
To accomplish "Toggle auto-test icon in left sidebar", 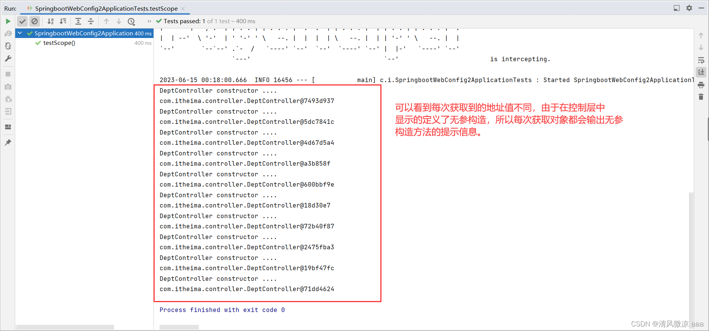I will [x=8, y=46].
